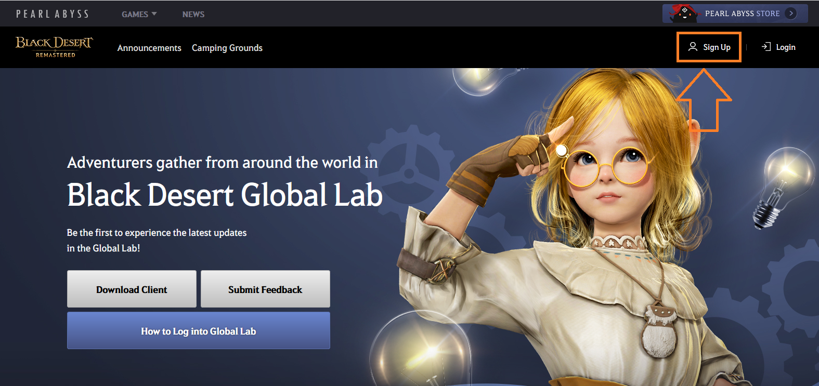The width and height of the screenshot is (819, 386).
Task: Click the 'in the Global Lab!' text line
Action: coord(103,248)
